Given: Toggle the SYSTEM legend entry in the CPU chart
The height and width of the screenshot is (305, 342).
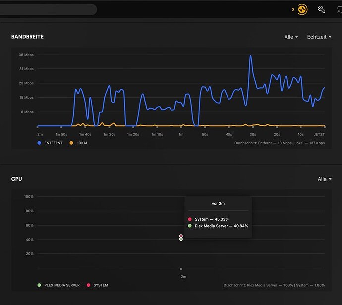Looking at the screenshot, I should click(x=97, y=285).
